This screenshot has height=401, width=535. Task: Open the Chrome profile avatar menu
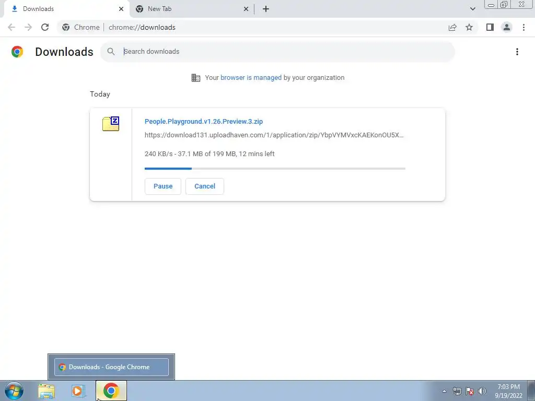click(x=507, y=27)
